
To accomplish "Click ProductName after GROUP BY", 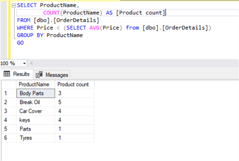I will [65, 35].
